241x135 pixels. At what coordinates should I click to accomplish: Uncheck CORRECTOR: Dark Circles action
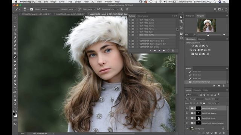point(130,47)
